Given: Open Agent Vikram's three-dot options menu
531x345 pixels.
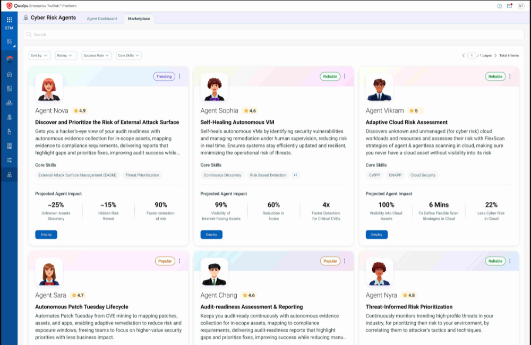Looking at the screenshot, I should pyautogui.click(x=510, y=76).
